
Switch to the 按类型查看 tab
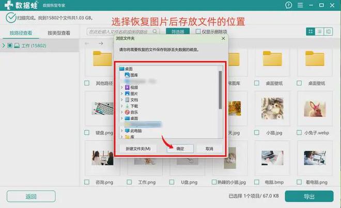[x=59, y=33]
